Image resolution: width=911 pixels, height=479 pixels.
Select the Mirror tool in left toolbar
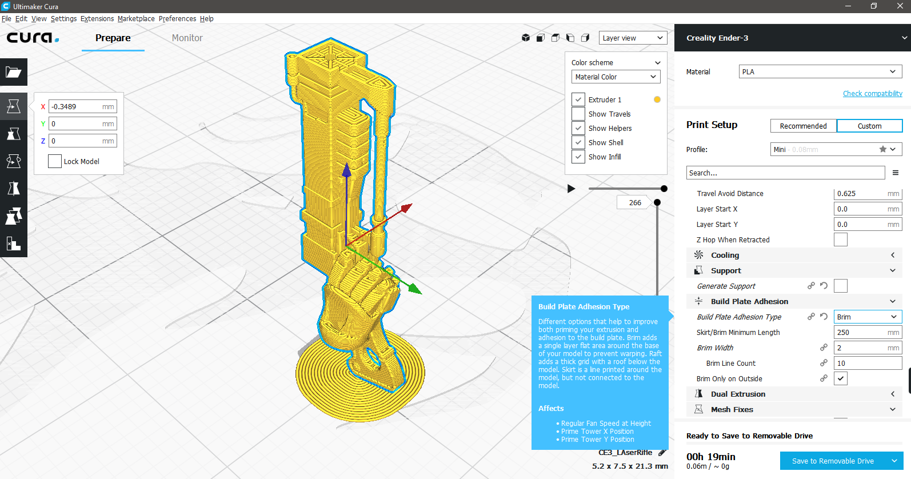[14, 189]
